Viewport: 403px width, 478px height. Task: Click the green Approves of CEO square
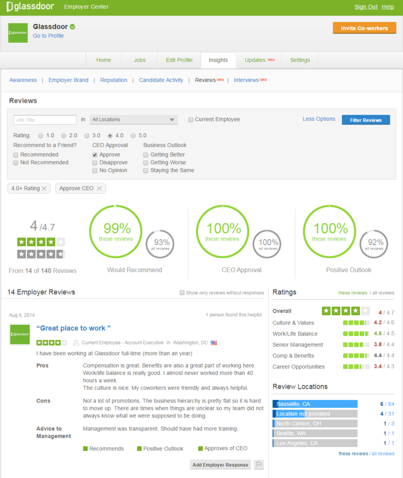[201, 449]
